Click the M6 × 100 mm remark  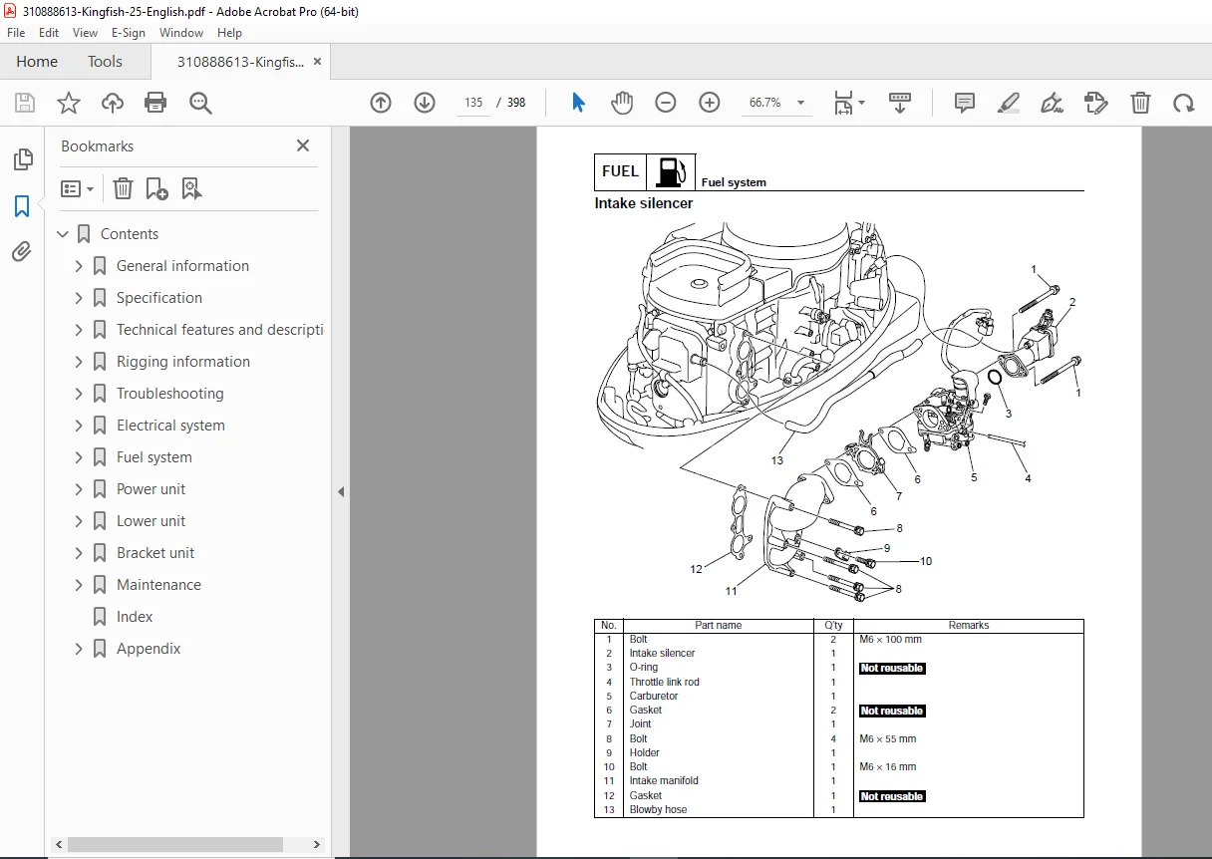(891, 640)
